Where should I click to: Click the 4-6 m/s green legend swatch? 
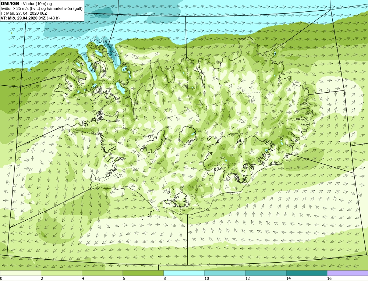102,273
